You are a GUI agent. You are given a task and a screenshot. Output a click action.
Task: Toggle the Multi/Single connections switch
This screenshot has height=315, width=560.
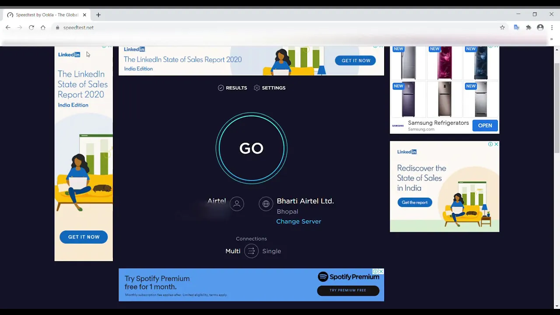(251, 251)
